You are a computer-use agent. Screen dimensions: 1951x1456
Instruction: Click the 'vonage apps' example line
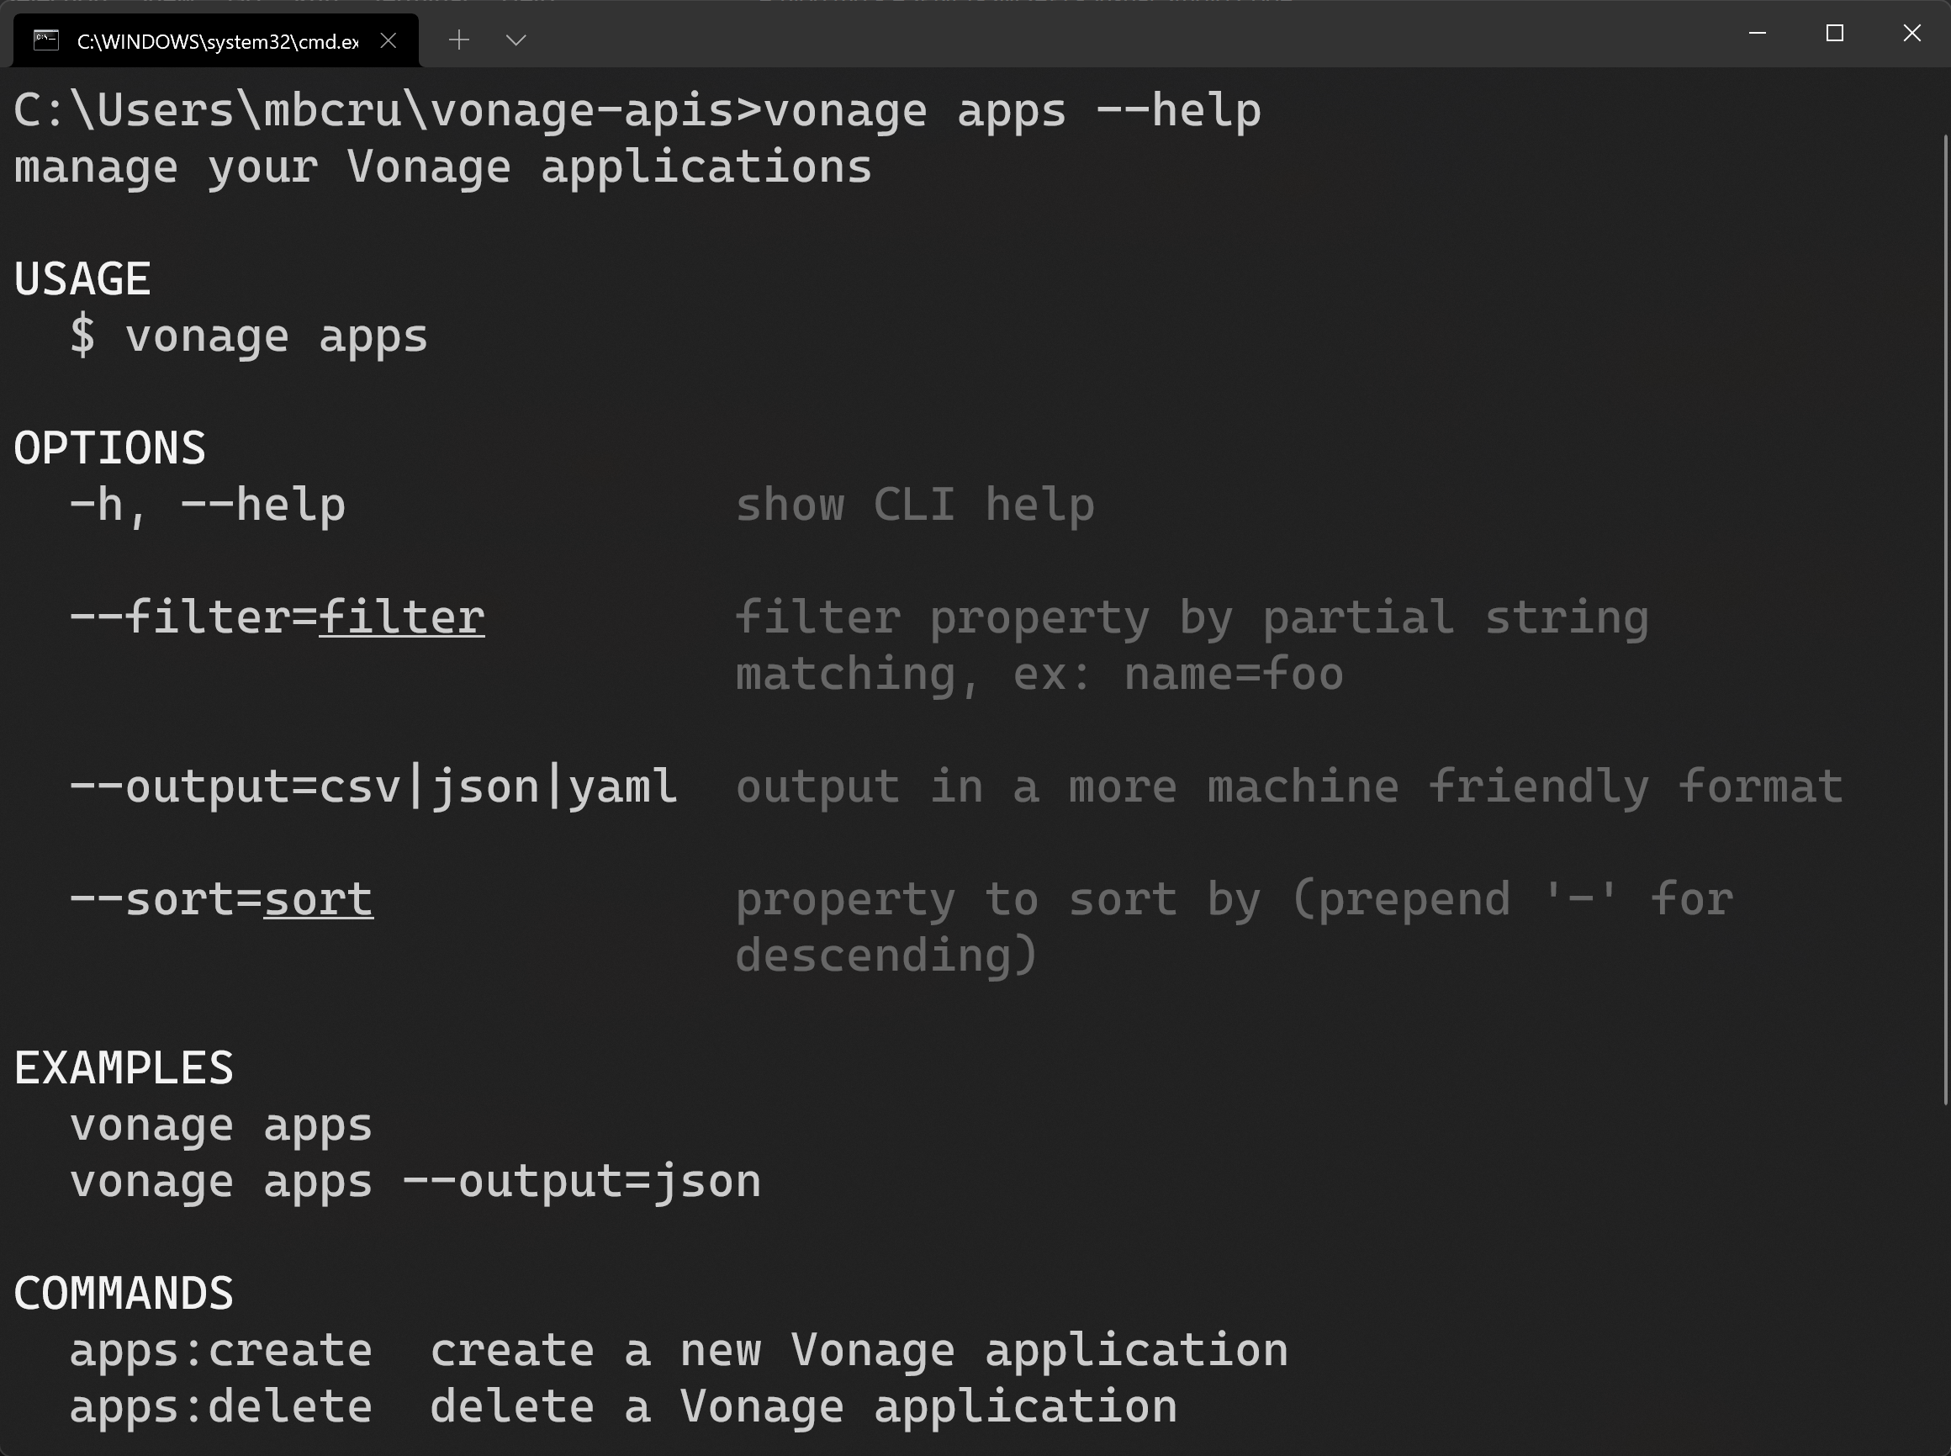221,1125
